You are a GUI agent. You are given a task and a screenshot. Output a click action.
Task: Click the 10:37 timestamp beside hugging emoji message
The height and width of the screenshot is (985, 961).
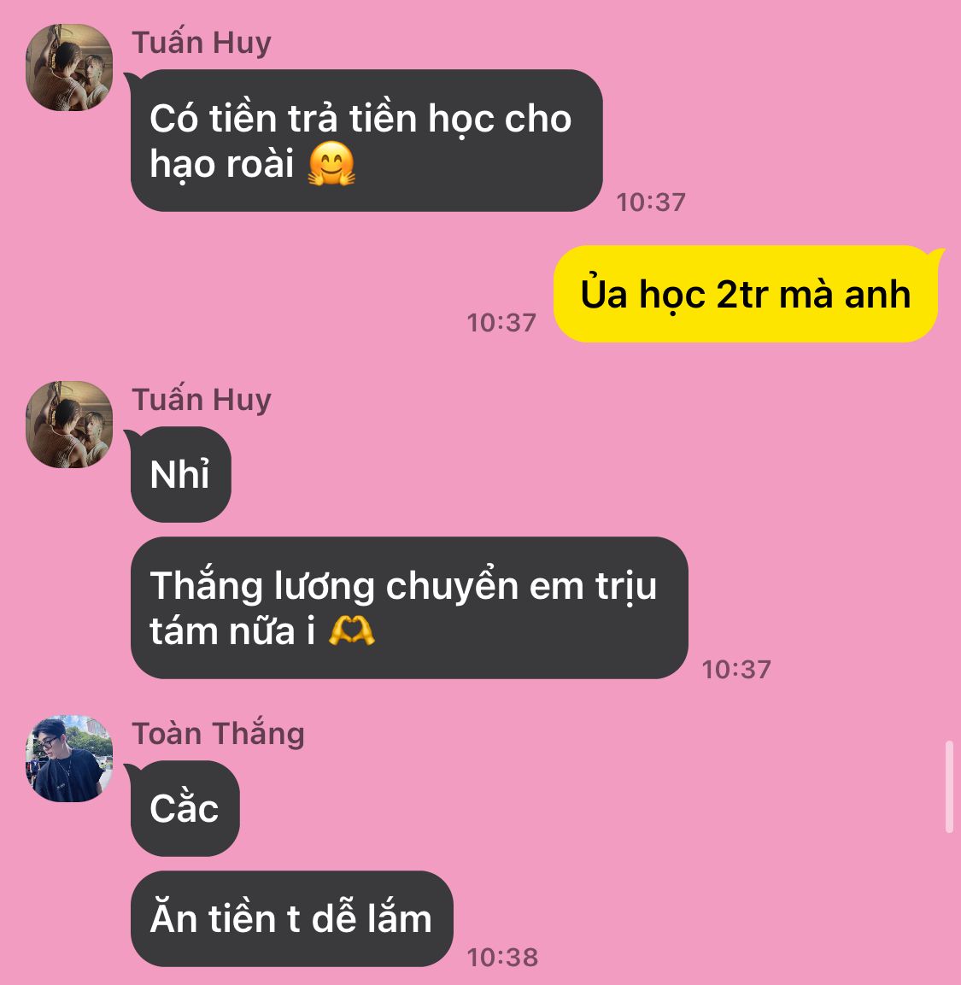(x=651, y=202)
